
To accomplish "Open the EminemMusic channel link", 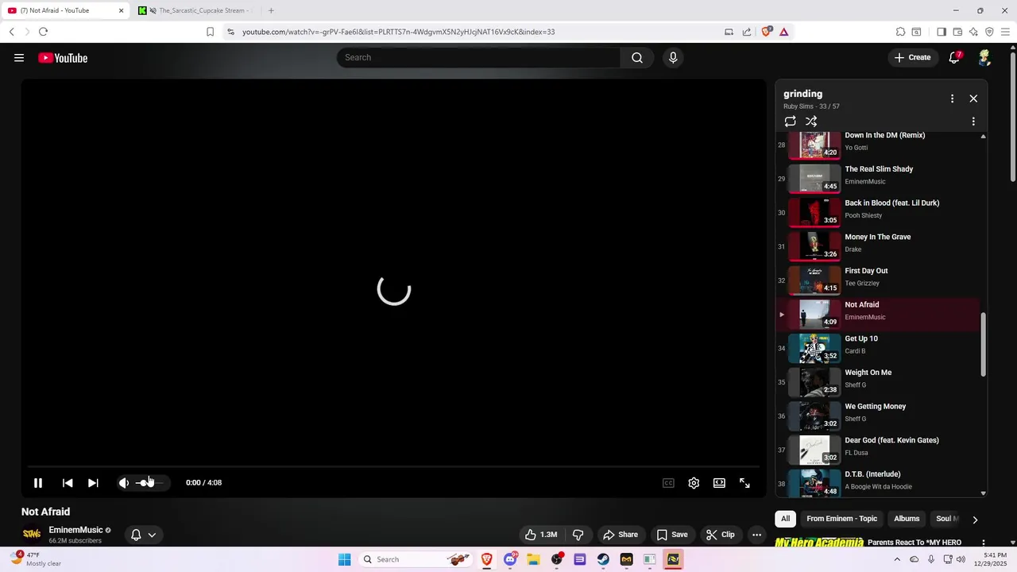I will pos(75,530).
